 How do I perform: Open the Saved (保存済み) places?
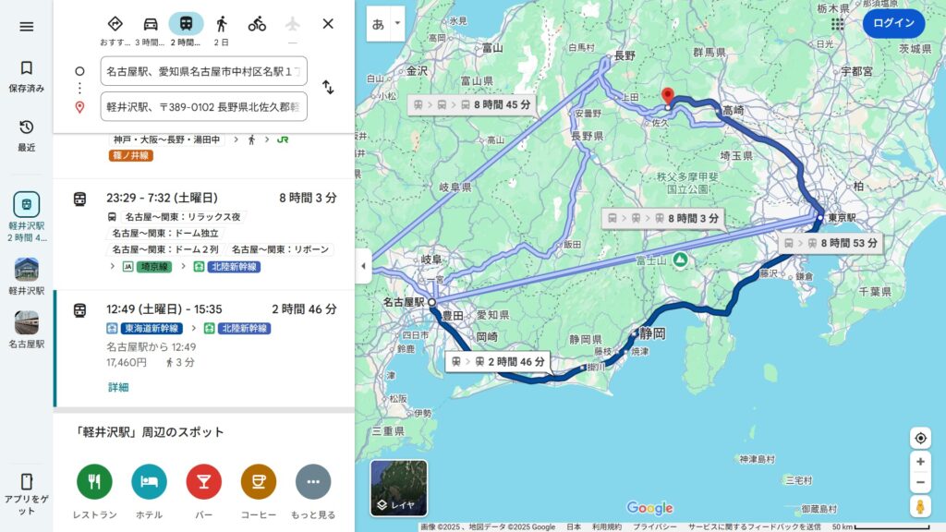click(27, 77)
